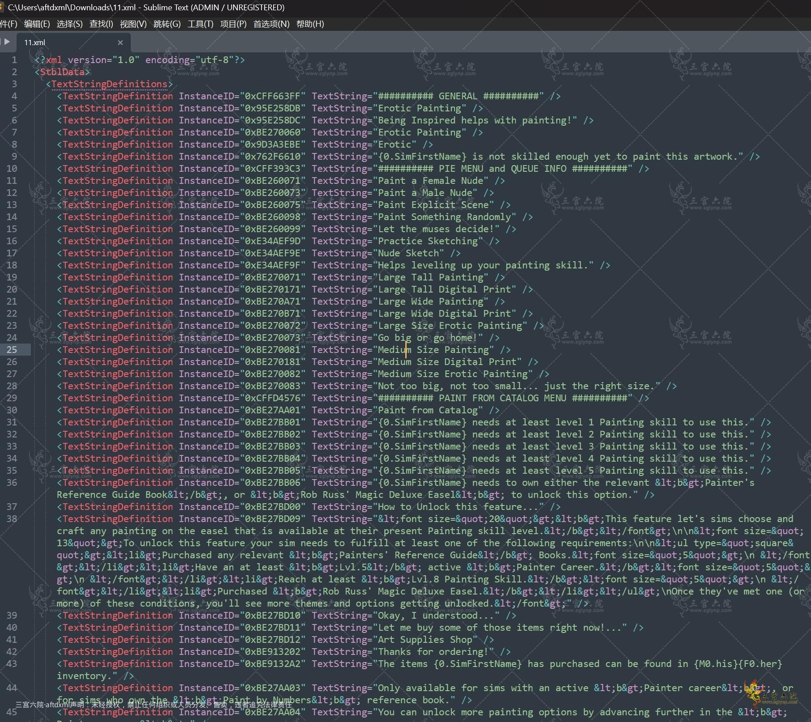Open the 帮助(H) menu
Image resolution: width=811 pixels, height=722 pixels.
click(310, 24)
